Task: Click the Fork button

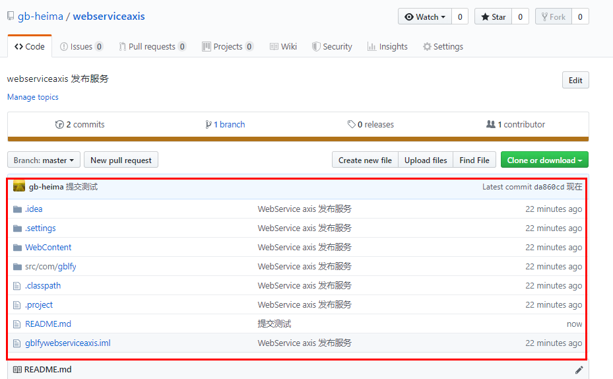Action: [554, 17]
